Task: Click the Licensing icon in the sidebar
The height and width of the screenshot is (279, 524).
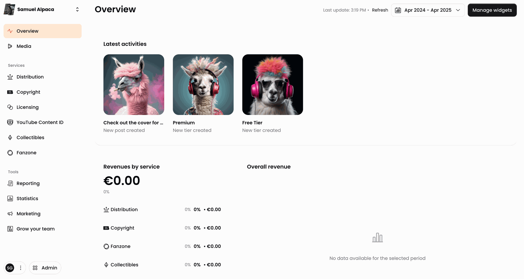Action: [x=10, y=107]
